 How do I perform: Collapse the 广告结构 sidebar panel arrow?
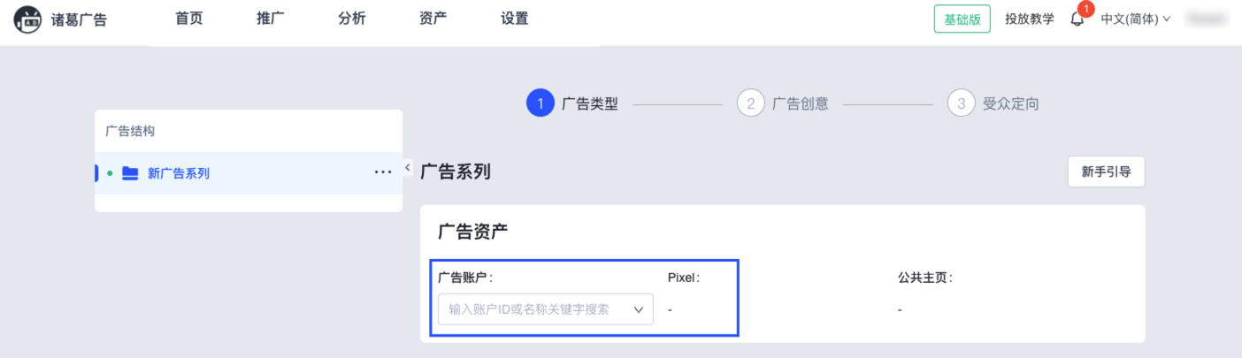(407, 167)
